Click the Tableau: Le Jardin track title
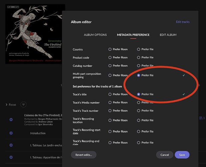The height and width of the screenshot is (167, 206). [x=46, y=145]
